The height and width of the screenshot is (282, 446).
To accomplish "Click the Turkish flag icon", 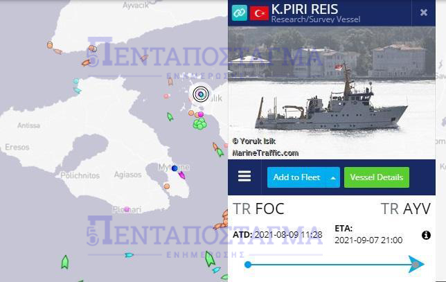I will pos(259,13).
